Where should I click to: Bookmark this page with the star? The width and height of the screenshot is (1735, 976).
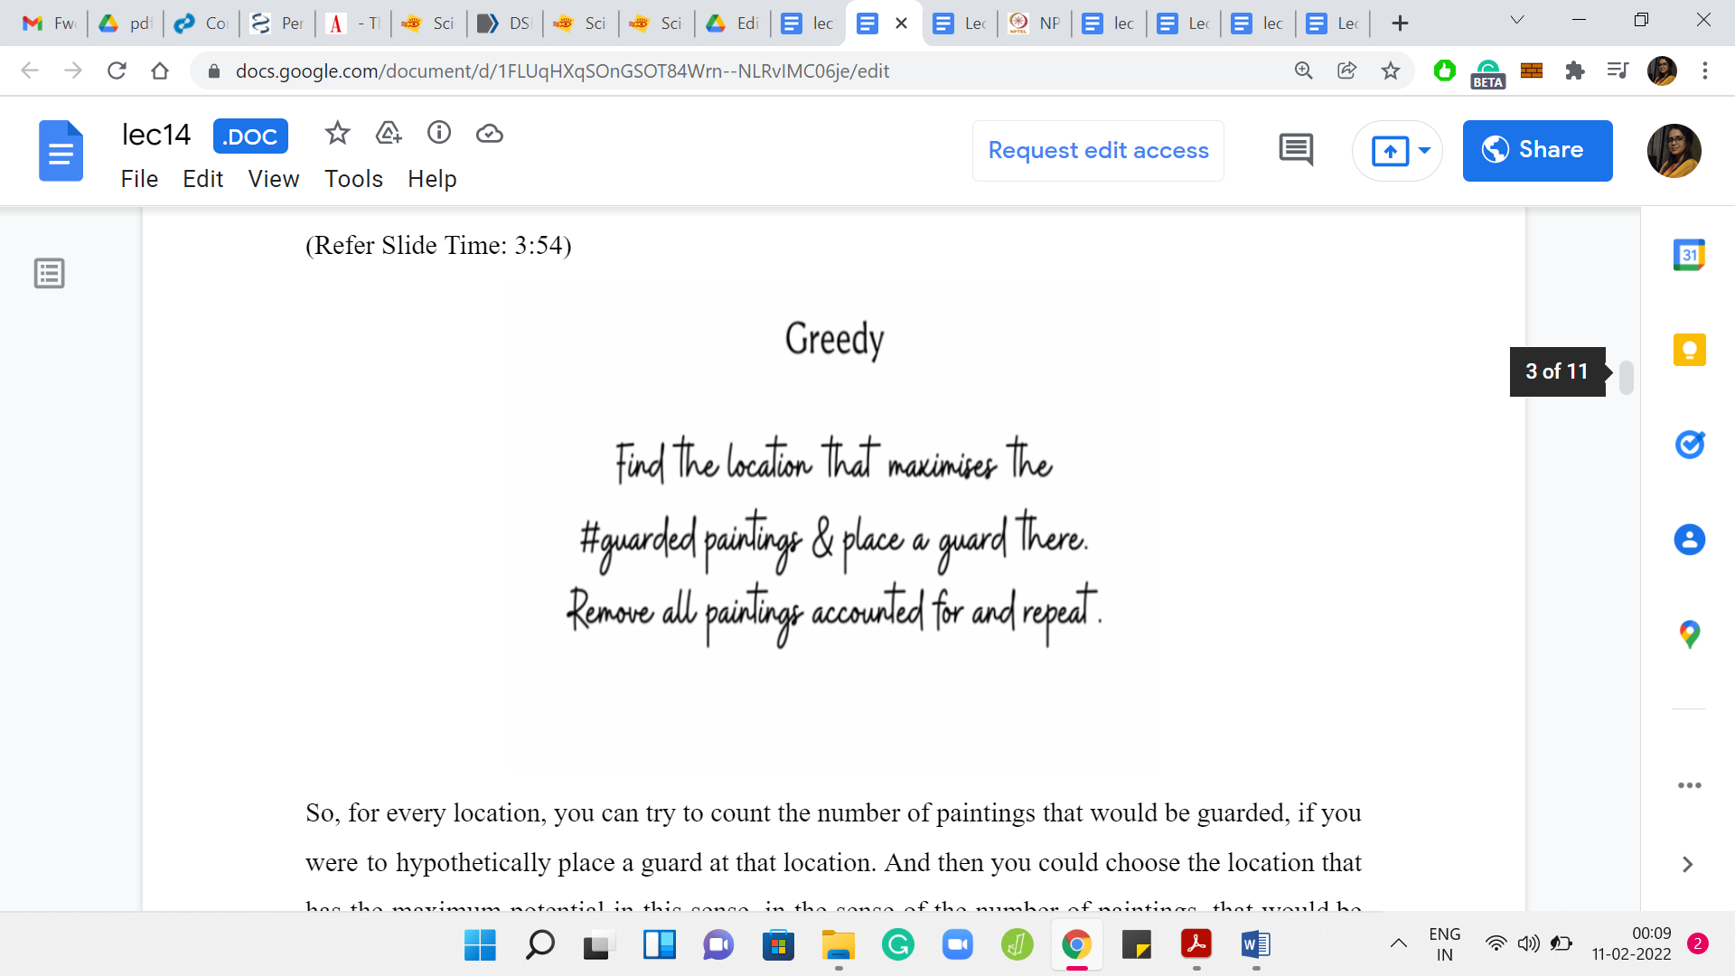1391,70
